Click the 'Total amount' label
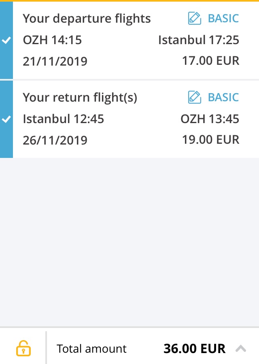Viewport: 259px width, 364px height. [x=91, y=349]
